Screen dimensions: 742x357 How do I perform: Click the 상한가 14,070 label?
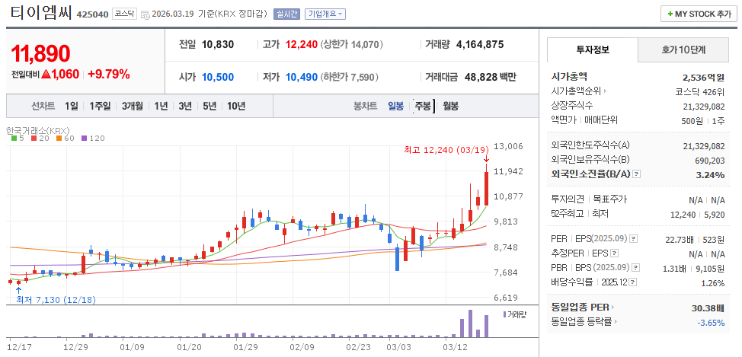(x=352, y=45)
